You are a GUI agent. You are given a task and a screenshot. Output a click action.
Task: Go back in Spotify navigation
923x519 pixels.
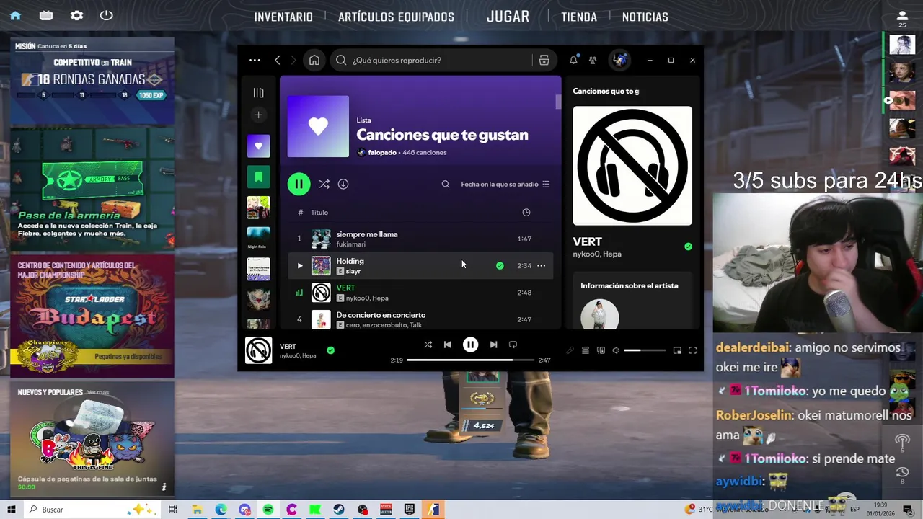pos(278,61)
